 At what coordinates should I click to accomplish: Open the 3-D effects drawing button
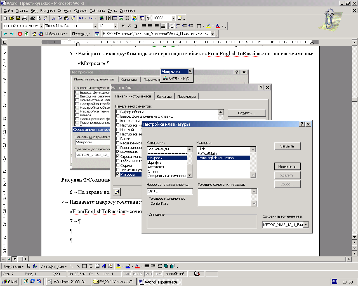point(173,266)
